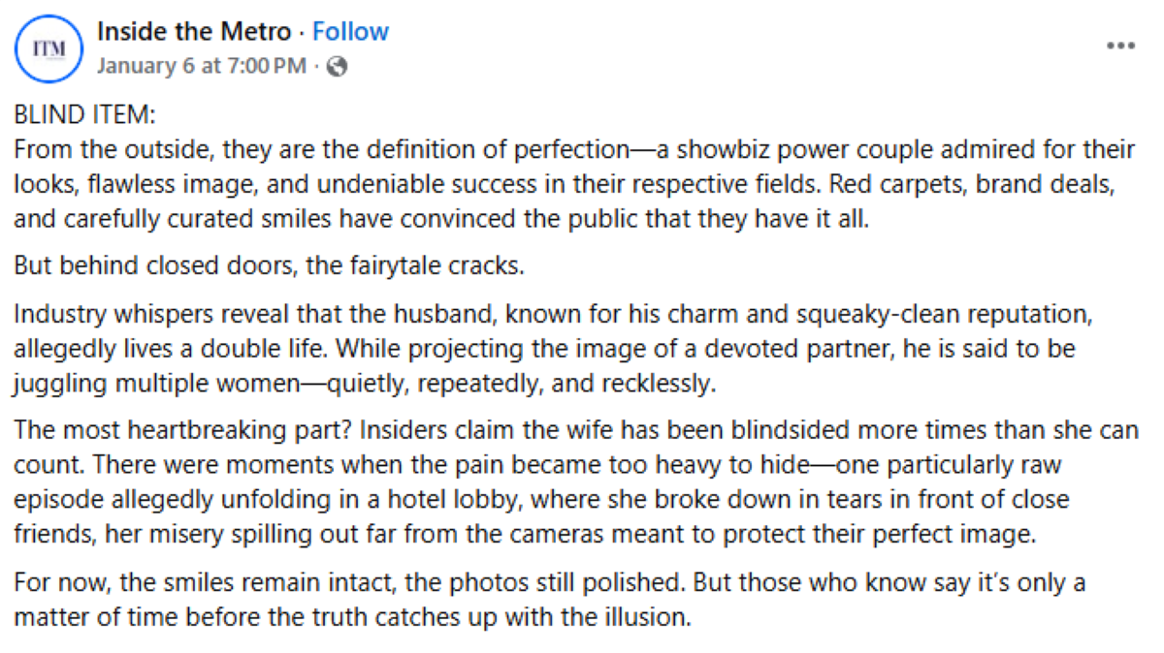Click the paragraph starting 'From the outside'

click(572, 183)
